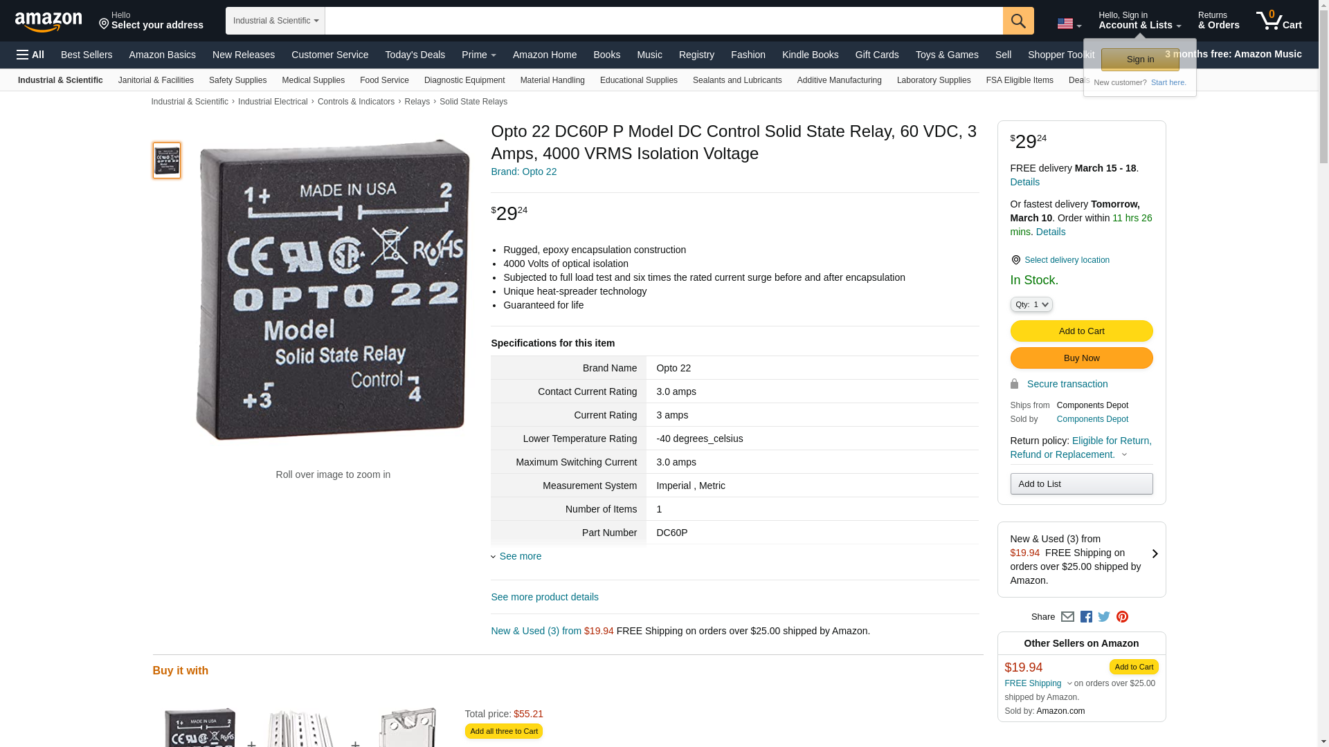Share product on Twitter icon
The image size is (1329, 747).
click(1104, 617)
